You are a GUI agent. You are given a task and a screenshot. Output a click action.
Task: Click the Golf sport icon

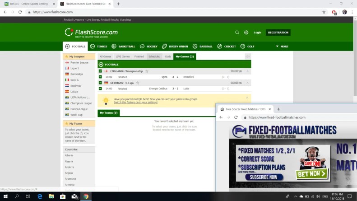243,46
